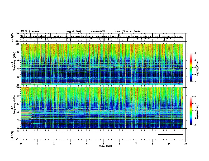Click time axis tick label "6"

point(120,144)
